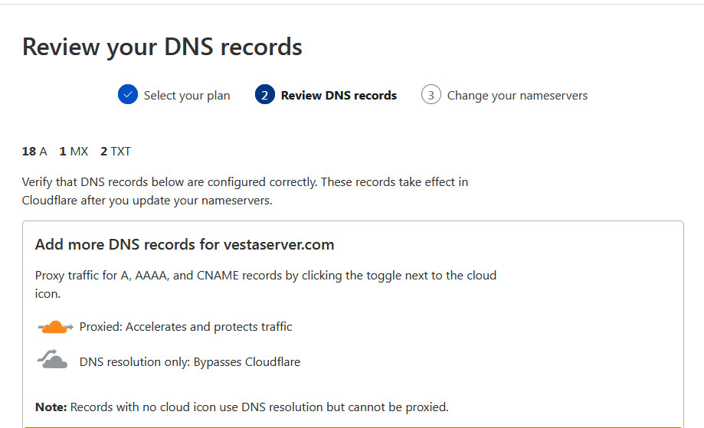The height and width of the screenshot is (428, 704).
Task: Go back to Select your plan step
Action: [187, 96]
